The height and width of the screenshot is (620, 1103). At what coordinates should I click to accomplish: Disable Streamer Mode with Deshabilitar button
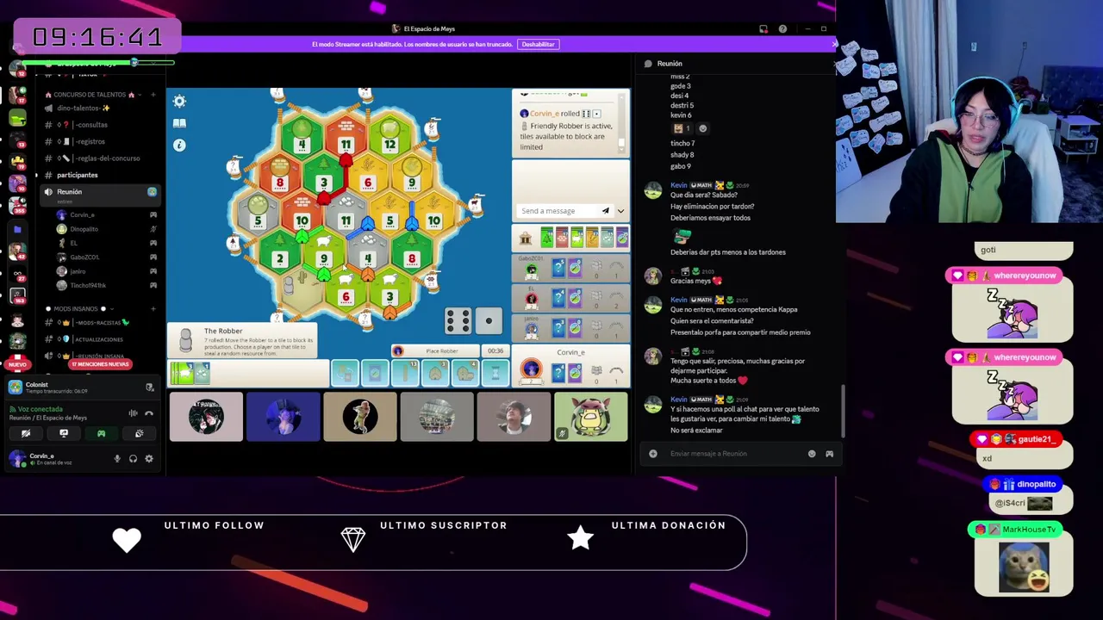[538, 44]
